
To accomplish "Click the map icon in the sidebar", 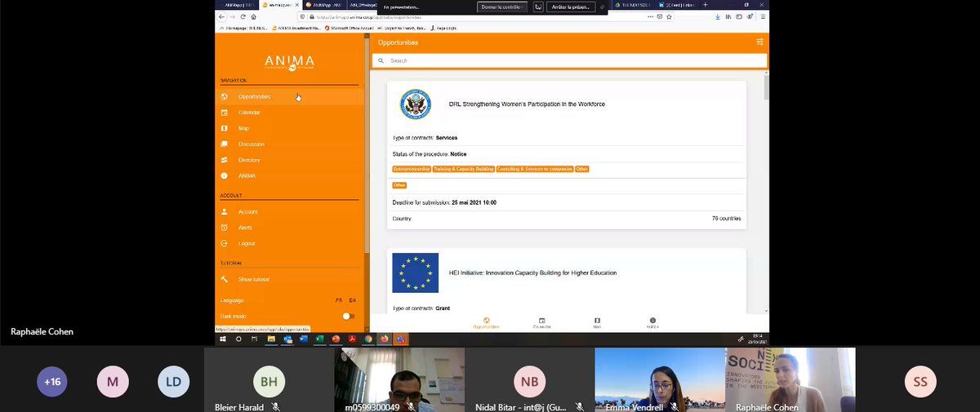I will pos(224,128).
